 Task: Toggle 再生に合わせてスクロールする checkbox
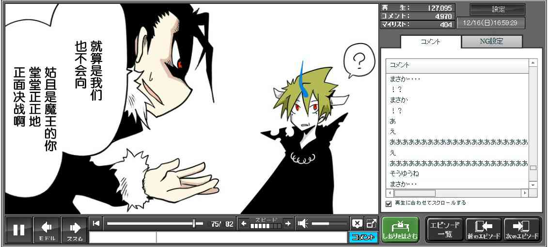pyautogui.click(x=389, y=203)
